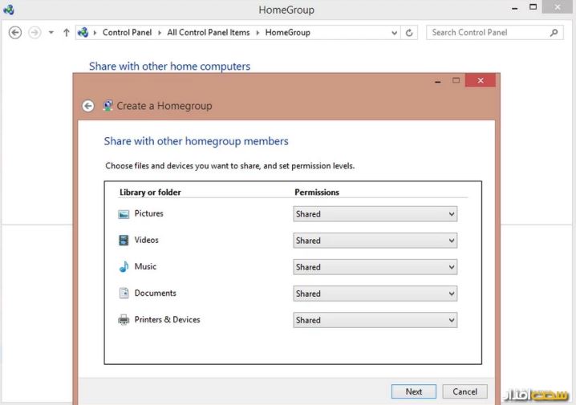Open Pictures permissions dropdown
Viewport: 576px width, 405px height.
click(x=375, y=214)
